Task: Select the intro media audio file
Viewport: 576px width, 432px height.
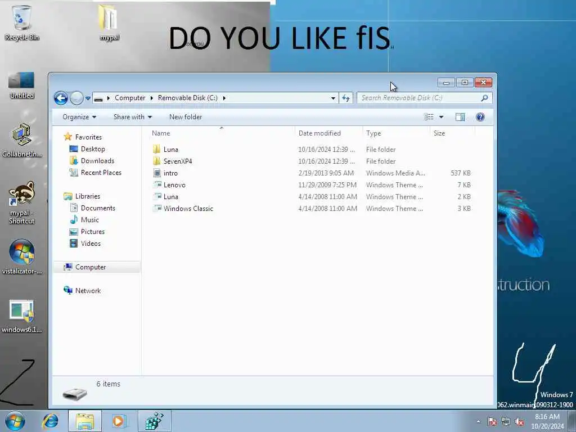Action: click(x=170, y=173)
